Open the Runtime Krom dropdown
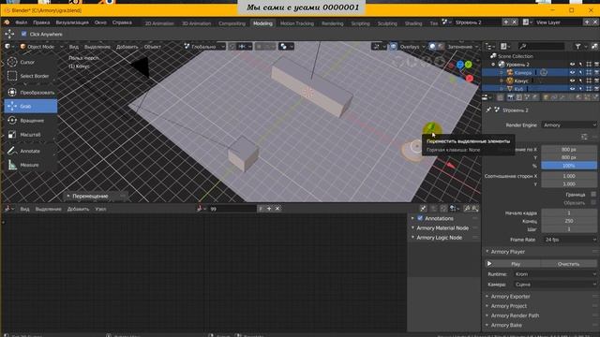 (554, 274)
